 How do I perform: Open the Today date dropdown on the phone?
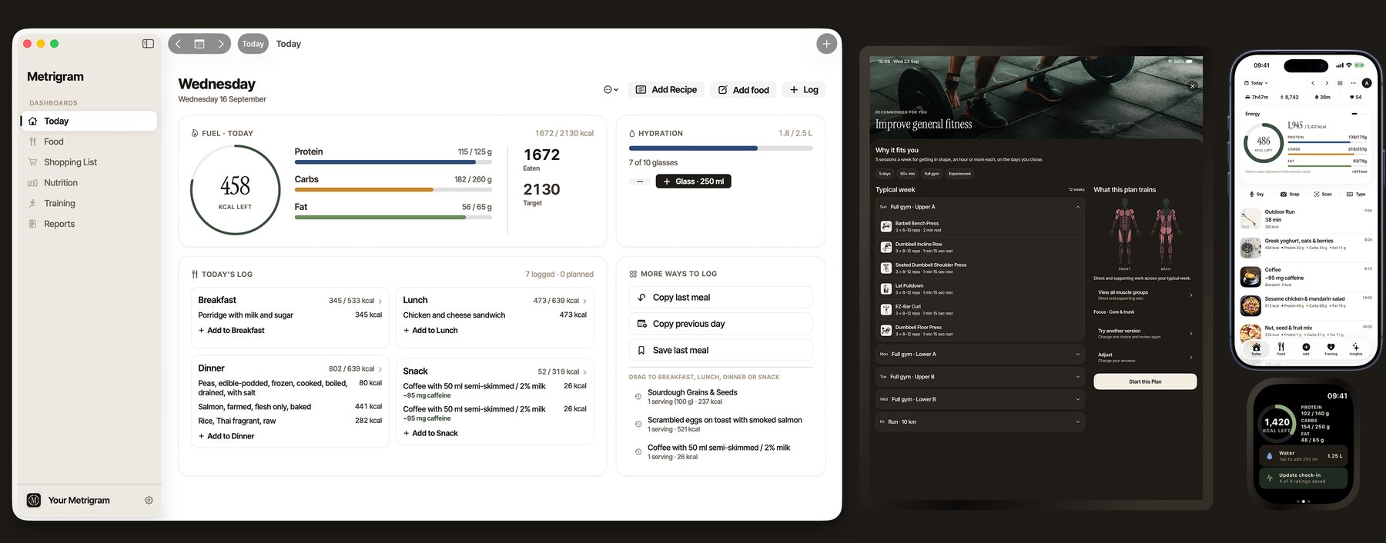pos(1256,83)
